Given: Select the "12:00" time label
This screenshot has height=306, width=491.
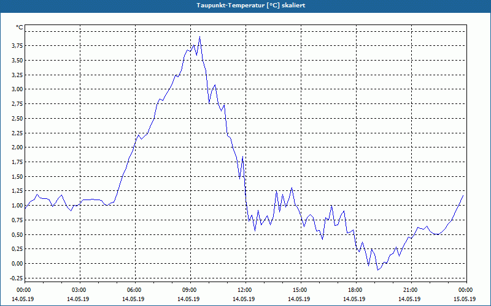Looking at the screenshot, I should tap(244, 290).
